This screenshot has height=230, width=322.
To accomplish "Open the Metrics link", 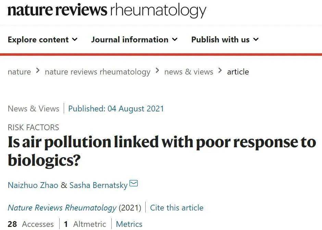I will (129, 224).
